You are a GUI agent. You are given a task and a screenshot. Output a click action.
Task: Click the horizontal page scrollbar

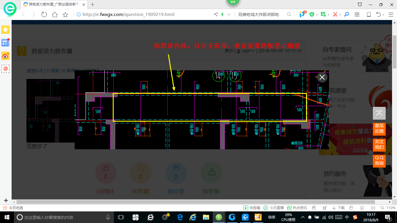tap(196, 202)
